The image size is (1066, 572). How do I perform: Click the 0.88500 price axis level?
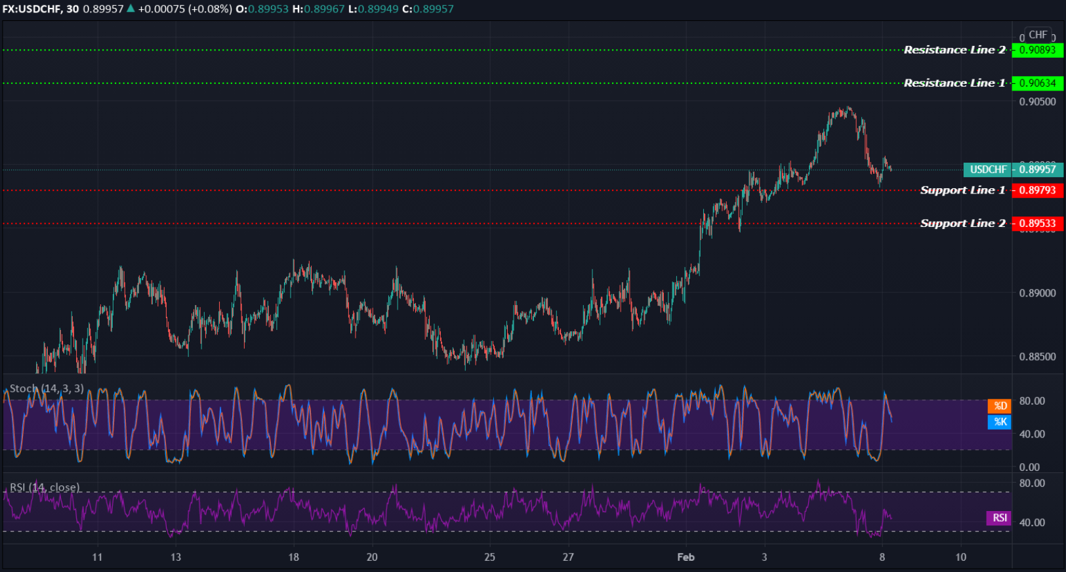pyautogui.click(x=1037, y=357)
